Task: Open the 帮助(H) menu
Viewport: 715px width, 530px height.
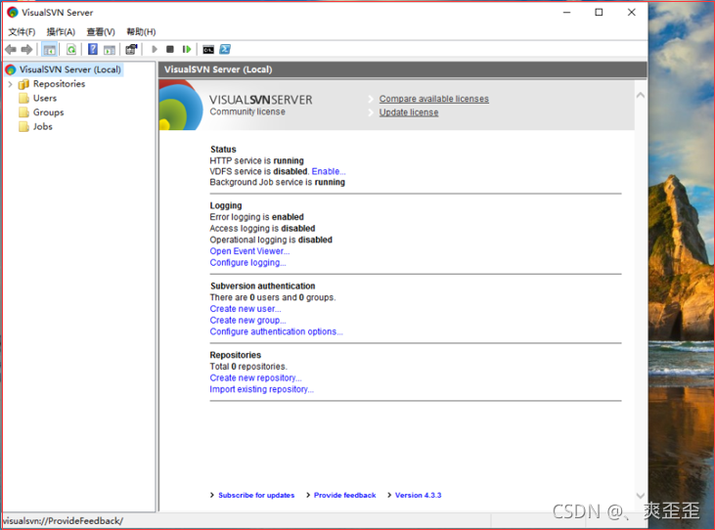Action: pos(141,32)
